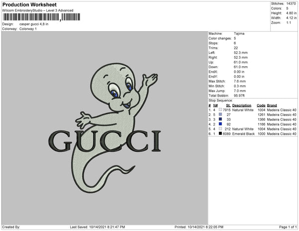Screen dimensions: 299x231
Task: Click the 'Down:' measurement label
Action: pos(213,67)
